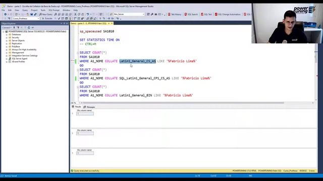The image size is (323, 181).
Task: Click on 'sp_spaceused SA1010' line
Action: [x=97, y=31]
